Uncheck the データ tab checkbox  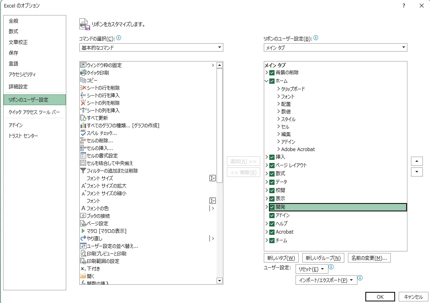point(272,182)
